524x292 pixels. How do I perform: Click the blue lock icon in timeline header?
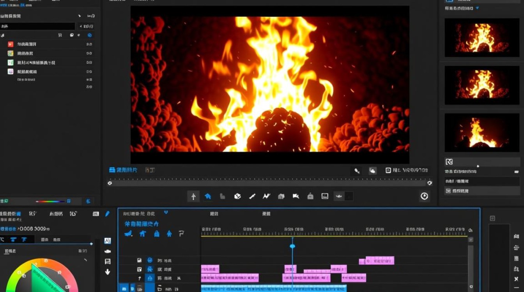156,234
